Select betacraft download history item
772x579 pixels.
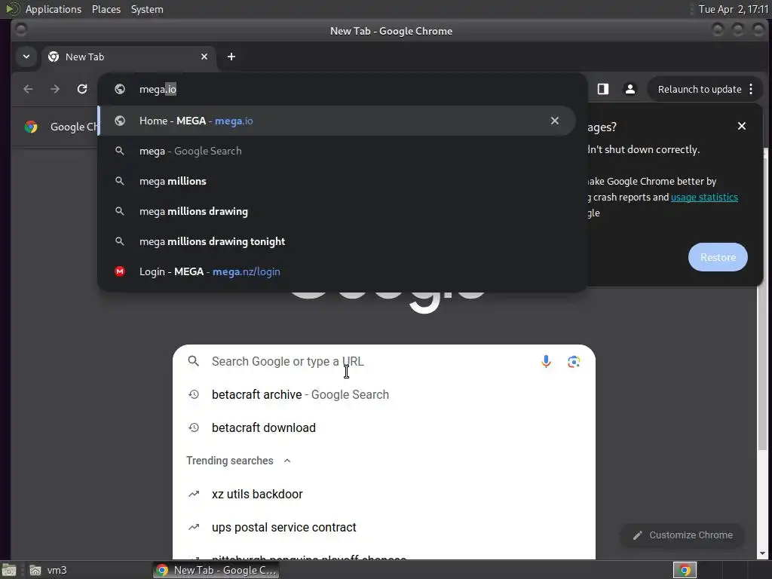(x=384, y=428)
